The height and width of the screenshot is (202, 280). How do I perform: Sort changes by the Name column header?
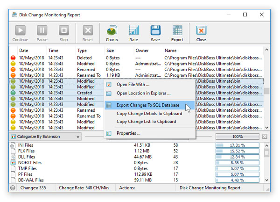tap(213, 50)
